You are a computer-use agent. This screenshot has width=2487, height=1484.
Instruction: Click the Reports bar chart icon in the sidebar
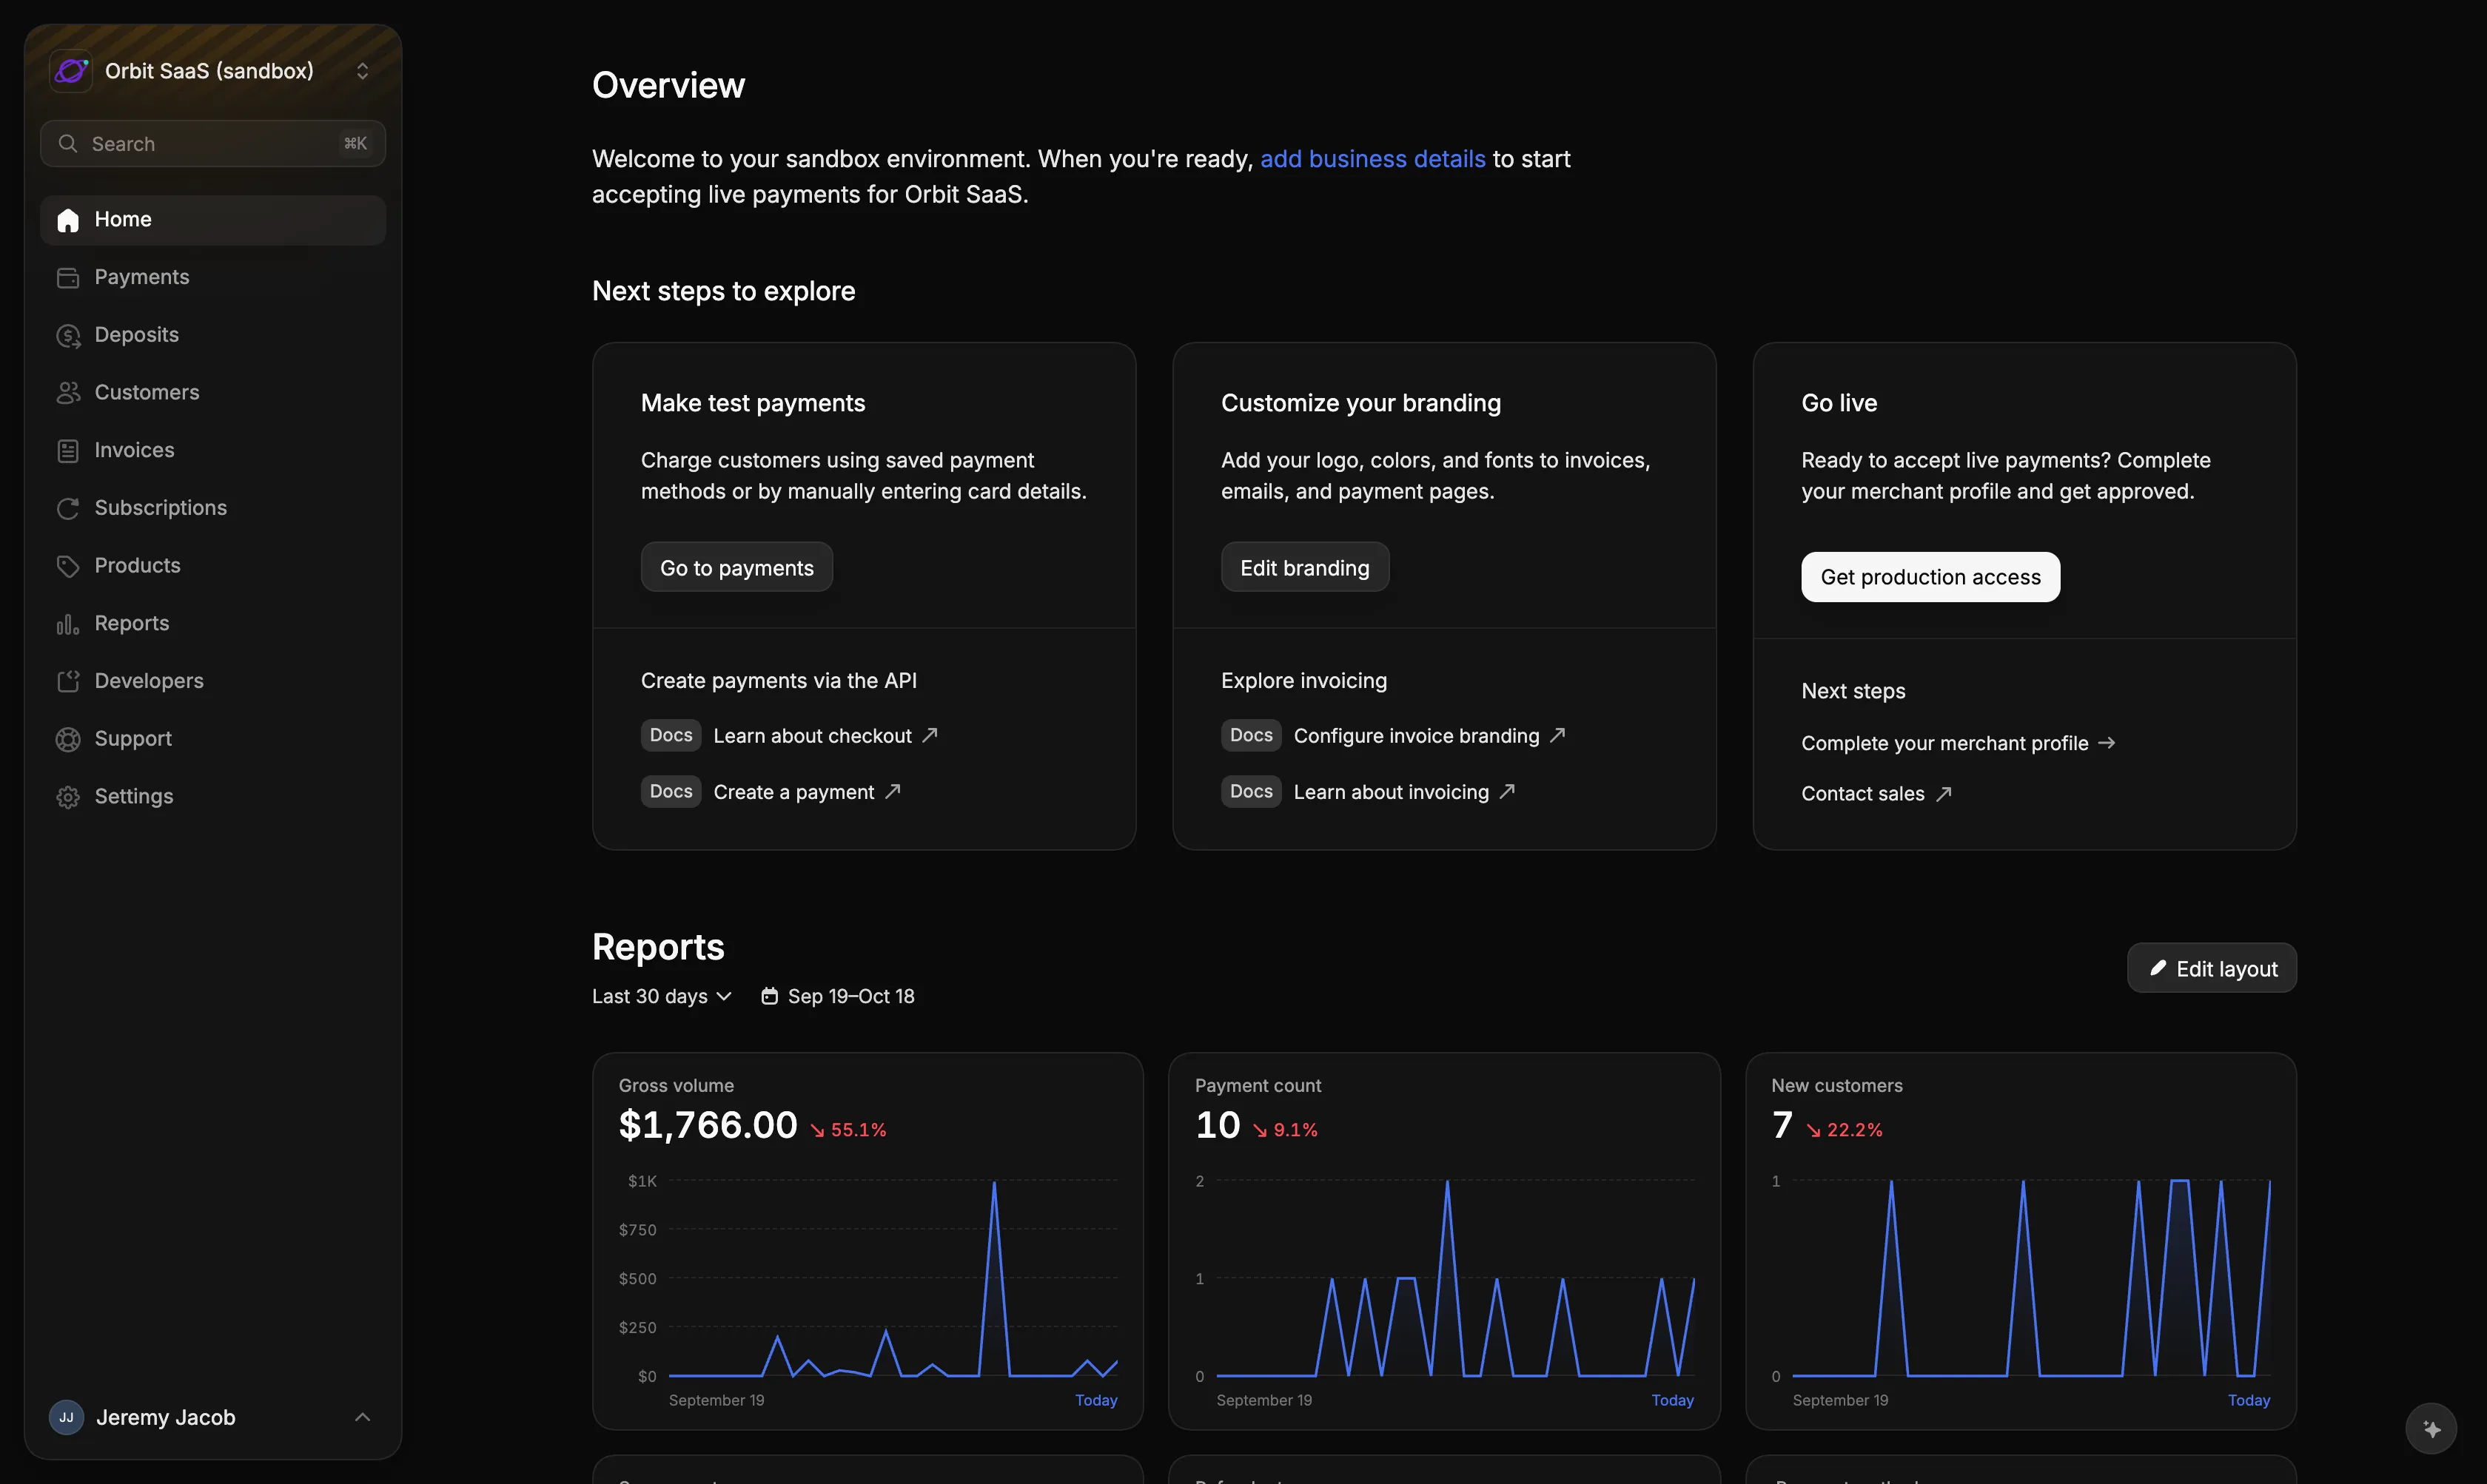(x=68, y=624)
